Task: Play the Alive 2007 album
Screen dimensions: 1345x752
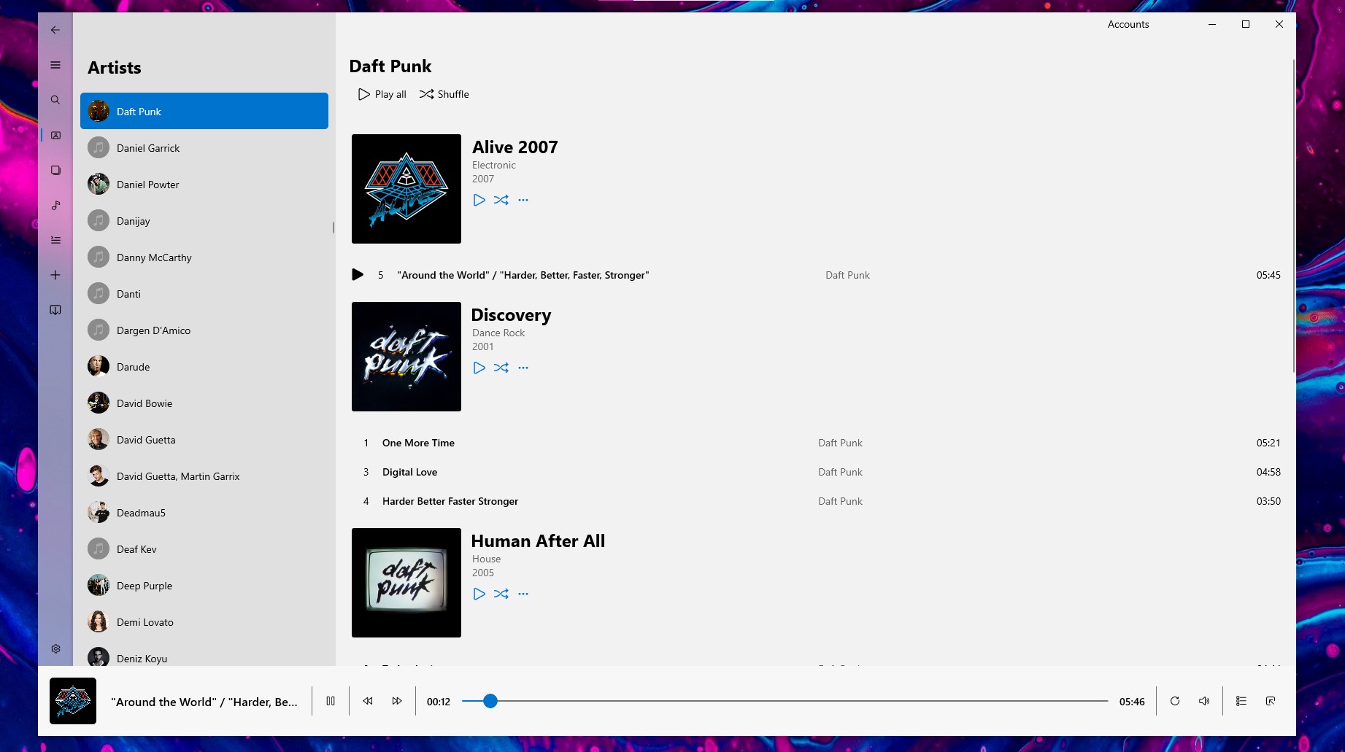Action: [479, 200]
